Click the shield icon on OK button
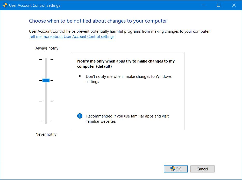This screenshot has height=180, width=242. click(173, 169)
